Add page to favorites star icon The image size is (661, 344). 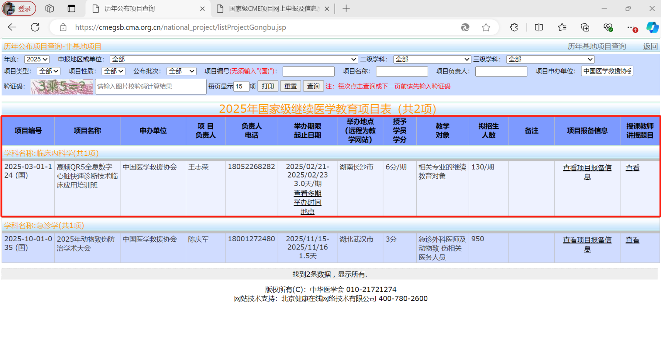[x=486, y=27]
